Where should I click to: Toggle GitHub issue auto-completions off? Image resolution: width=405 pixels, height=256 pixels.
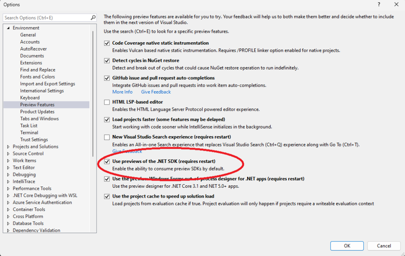point(106,78)
